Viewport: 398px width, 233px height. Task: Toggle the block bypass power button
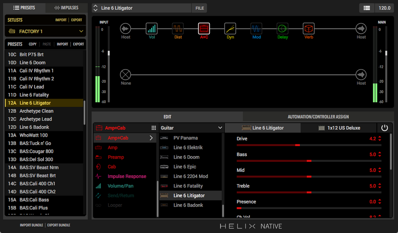click(384, 128)
